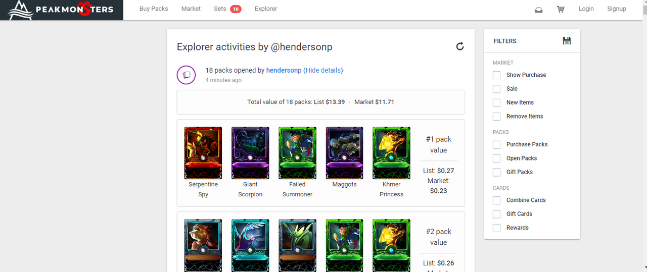Open the Failed Summoner card in pack #1
647x272 pixels.
click(x=297, y=152)
